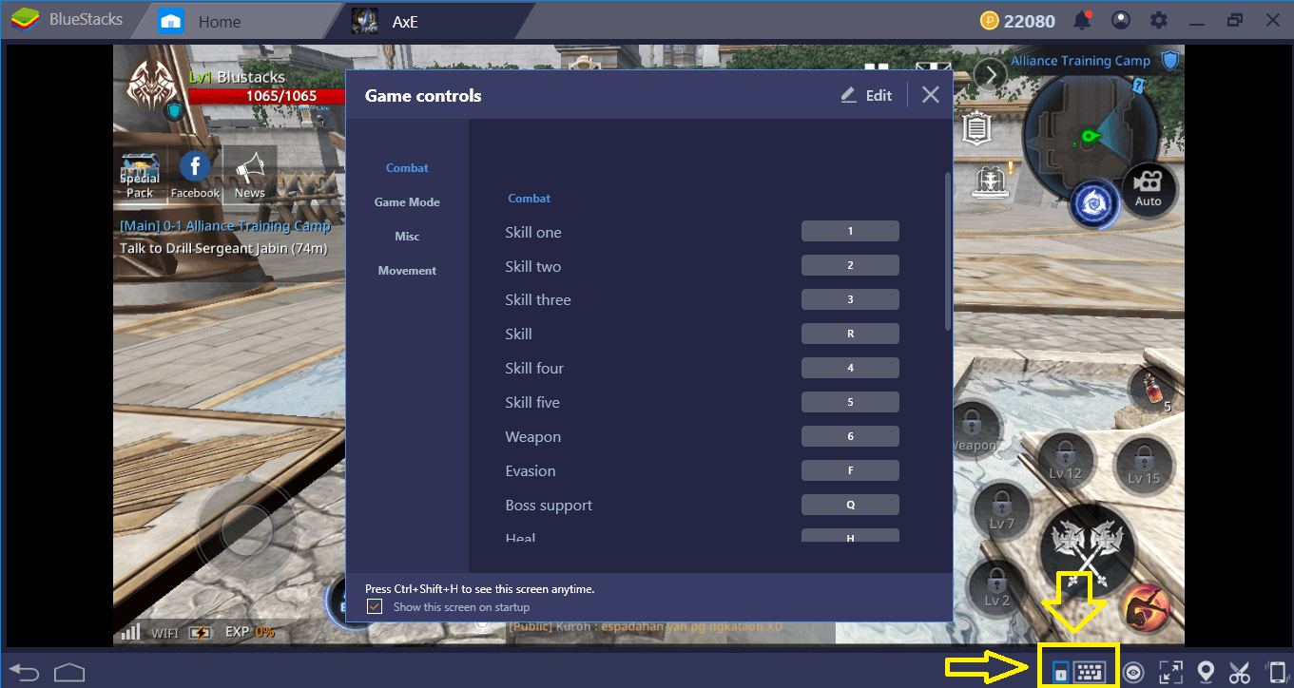Click the shield icon by Alliance Training Camp
This screenshot has width=1294, height=688.
tap(1170, 61)
